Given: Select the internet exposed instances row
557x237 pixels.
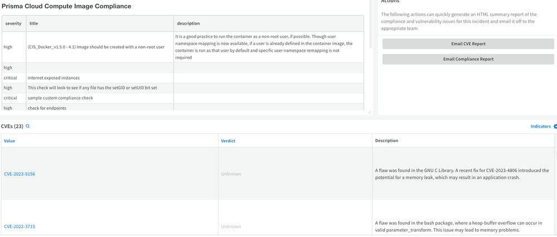Looking at the screenshot, I should [x=54, y=78].
